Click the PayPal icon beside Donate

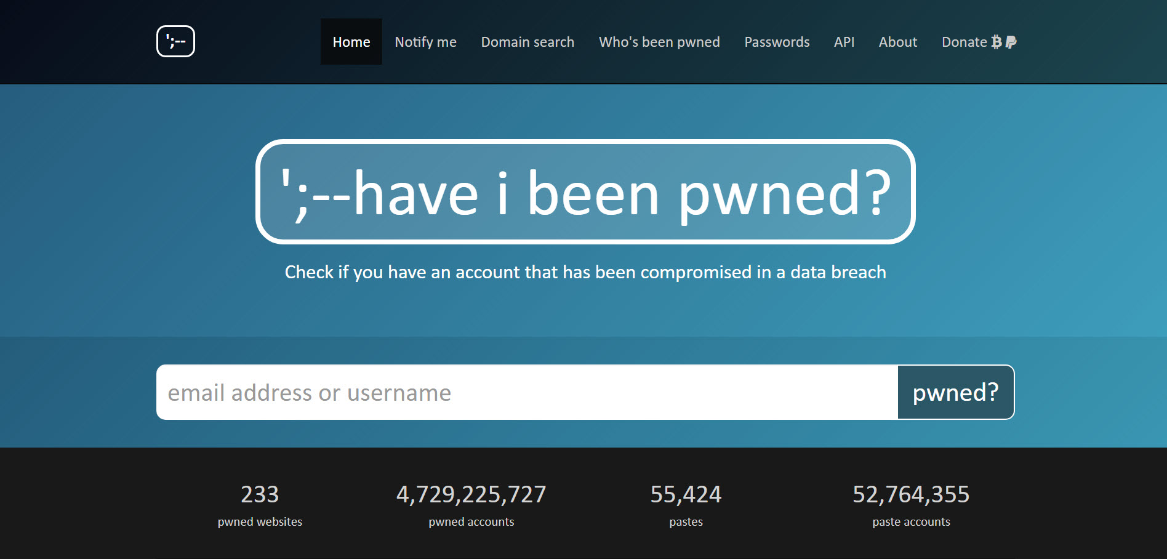[1011, 42]
